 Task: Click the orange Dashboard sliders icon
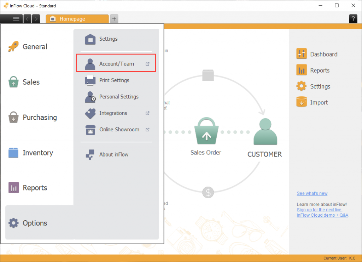click(x=302, y=54)
